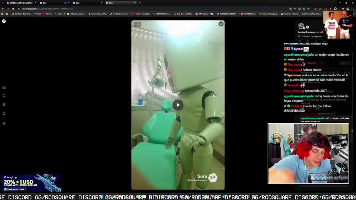
Task: Open the bernhardriemann profile avatar
Action: coord(301,27)
